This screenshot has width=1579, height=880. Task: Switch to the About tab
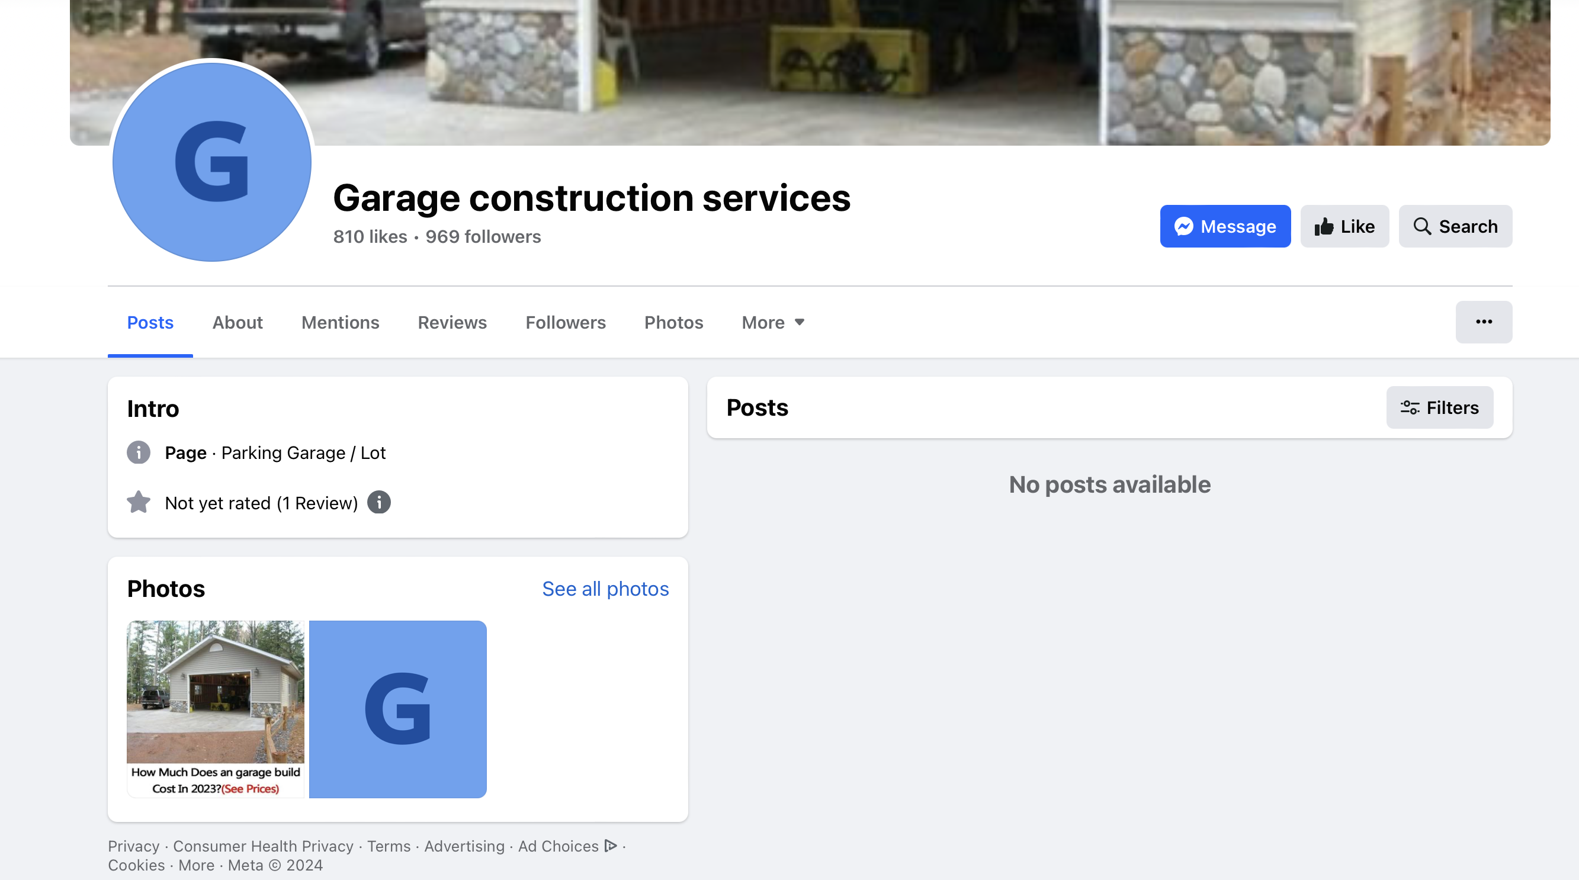238,322
